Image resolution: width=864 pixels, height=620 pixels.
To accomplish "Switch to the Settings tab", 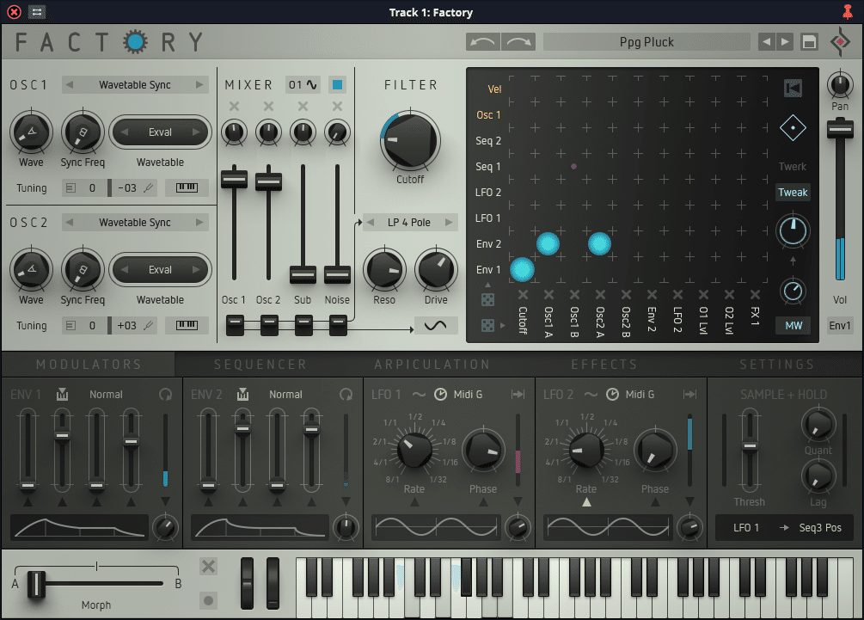I will (x=777, y=365).
